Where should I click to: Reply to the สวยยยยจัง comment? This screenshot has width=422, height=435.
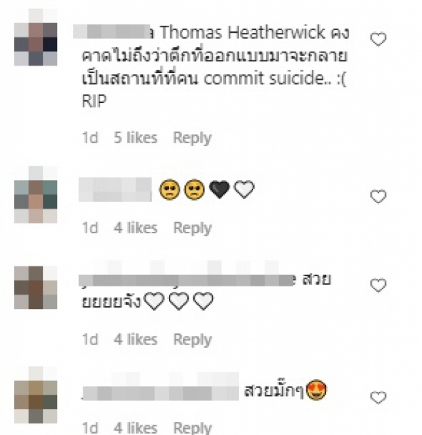192,339
